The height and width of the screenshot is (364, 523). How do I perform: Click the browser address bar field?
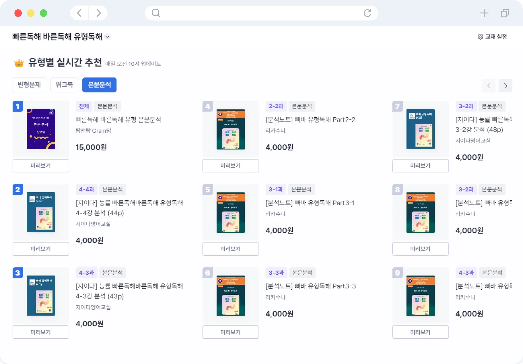[260, 13]
